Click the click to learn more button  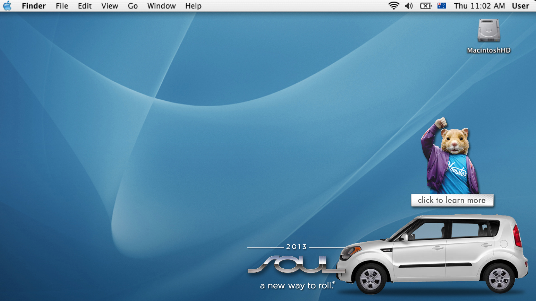pyautogui.click(x=452, y=200)
